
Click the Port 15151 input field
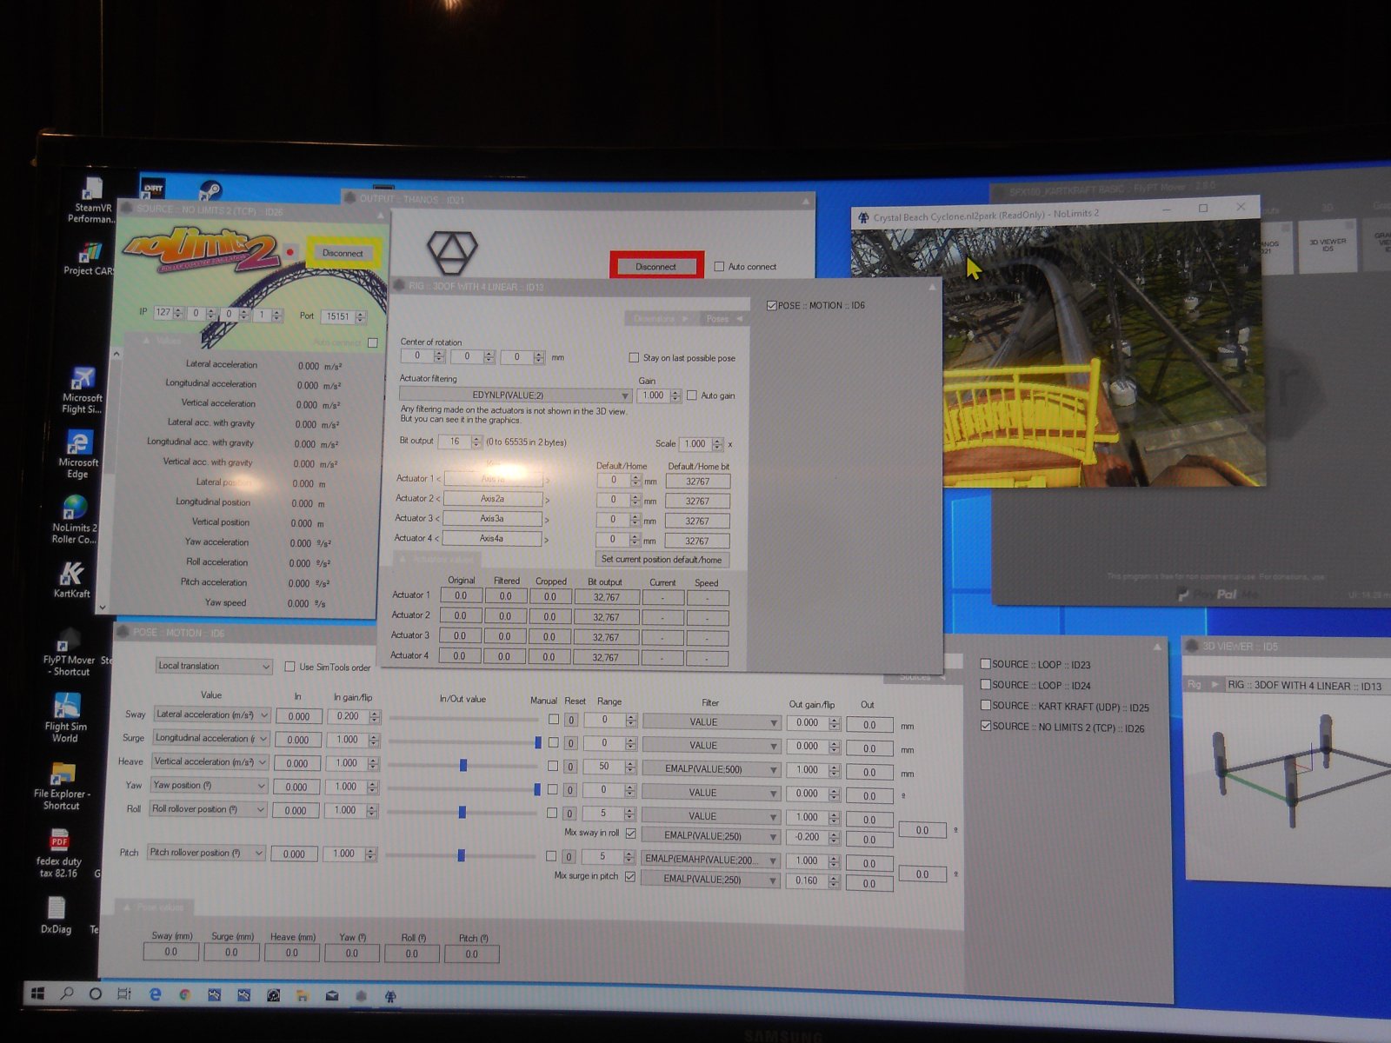click(340, 316)
